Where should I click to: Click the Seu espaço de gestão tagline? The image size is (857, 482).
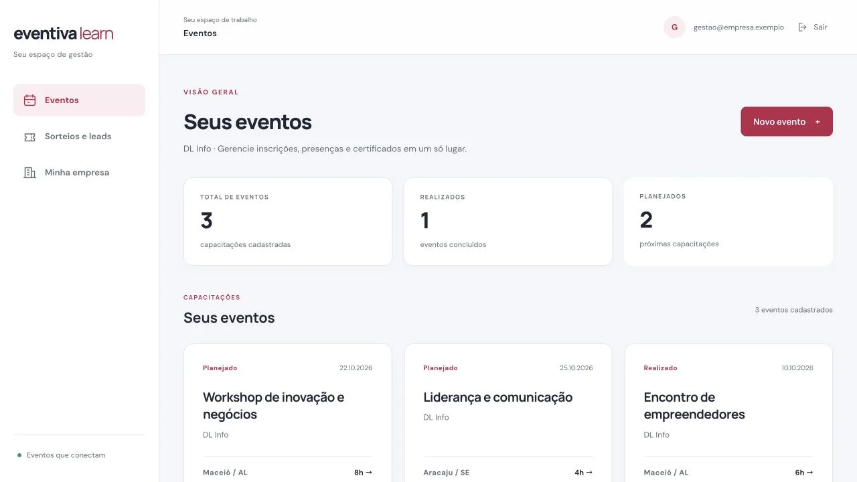pyautogui.click(x=53, y=55)
